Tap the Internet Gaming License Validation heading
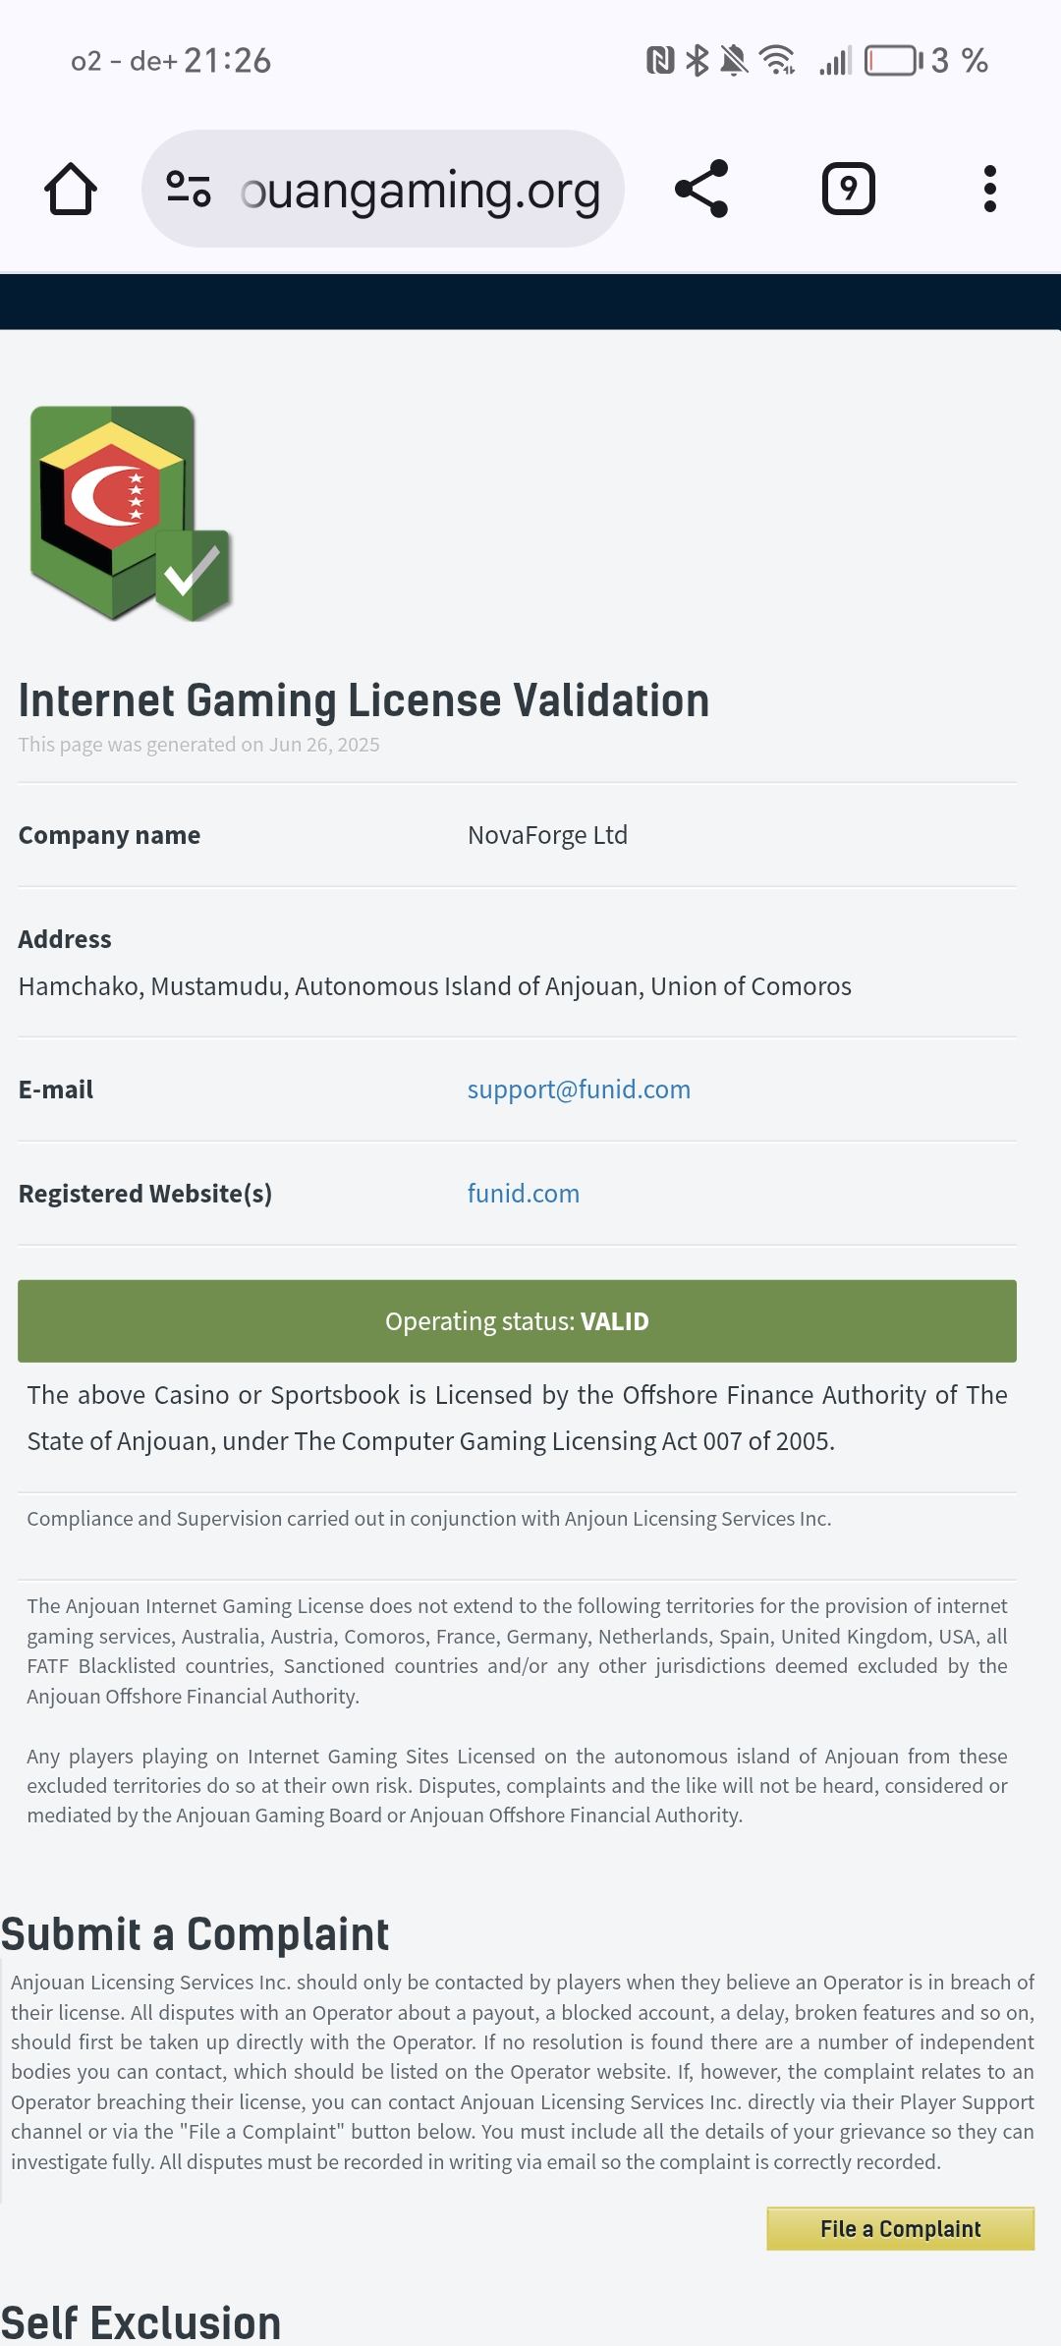This screenshot has width=1061, height=2346. pyautogui.click(x=363, y=701)
